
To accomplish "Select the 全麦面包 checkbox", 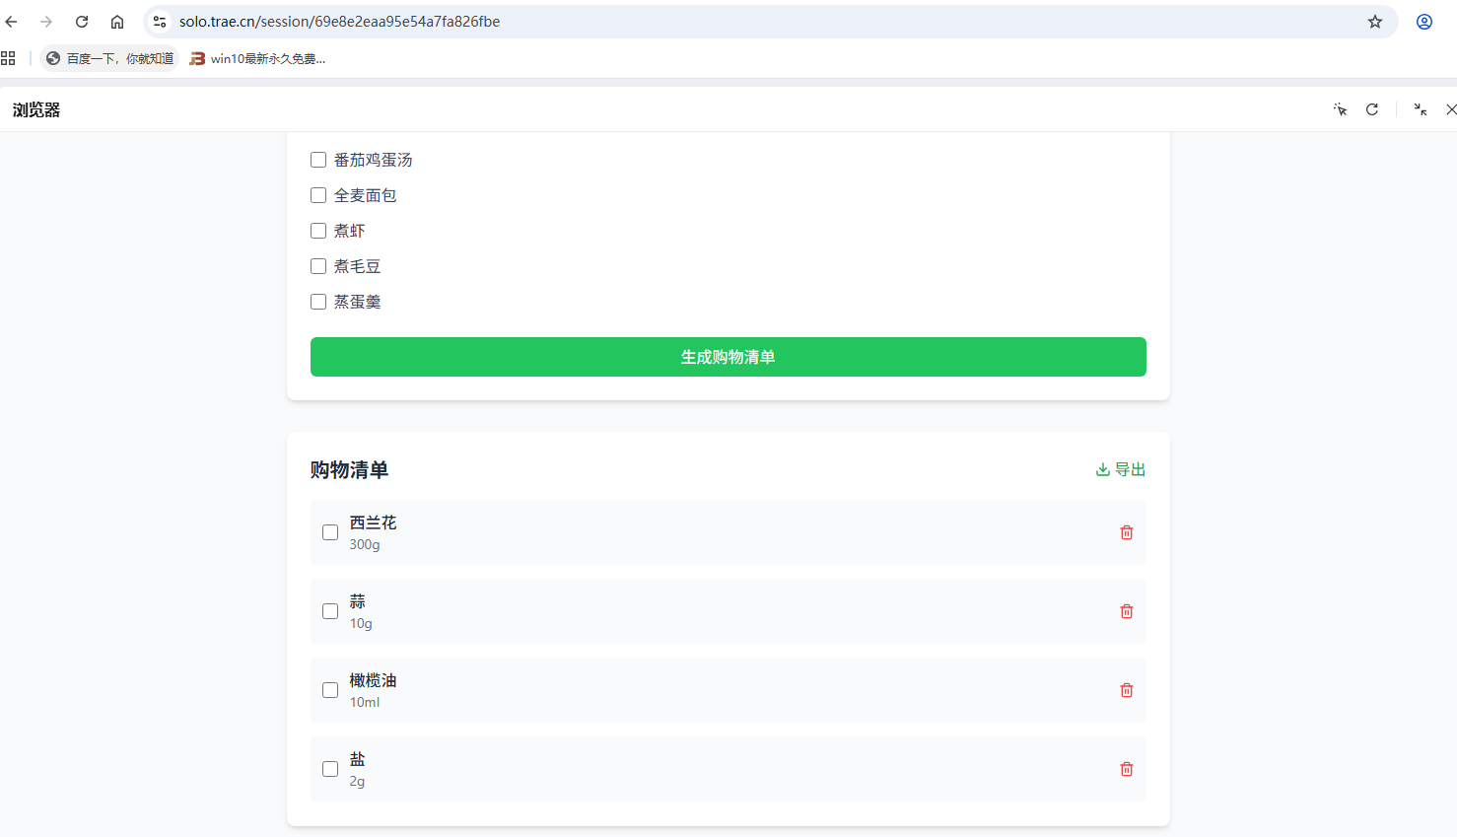I will (x=318, y=195).
